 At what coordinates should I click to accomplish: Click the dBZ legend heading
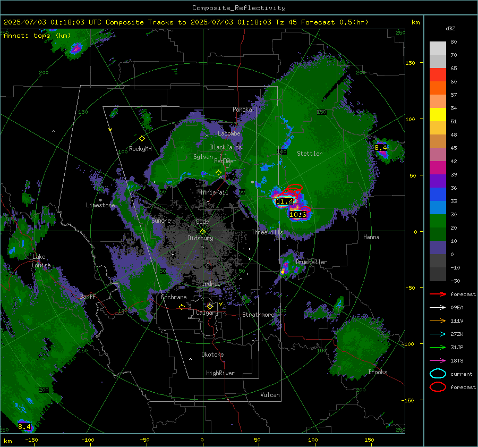click(x=450, y=28)
